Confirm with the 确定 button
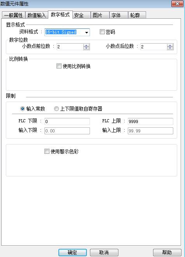This screenshot has height=257, width=185. (72, 252)
